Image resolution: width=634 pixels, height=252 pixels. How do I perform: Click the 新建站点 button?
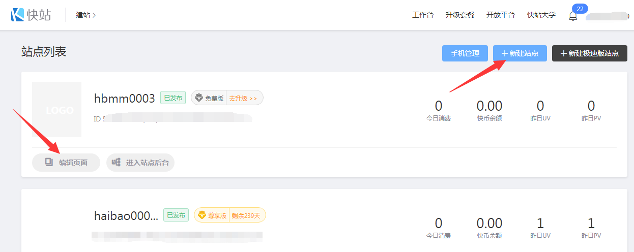[x=520, y=53]
